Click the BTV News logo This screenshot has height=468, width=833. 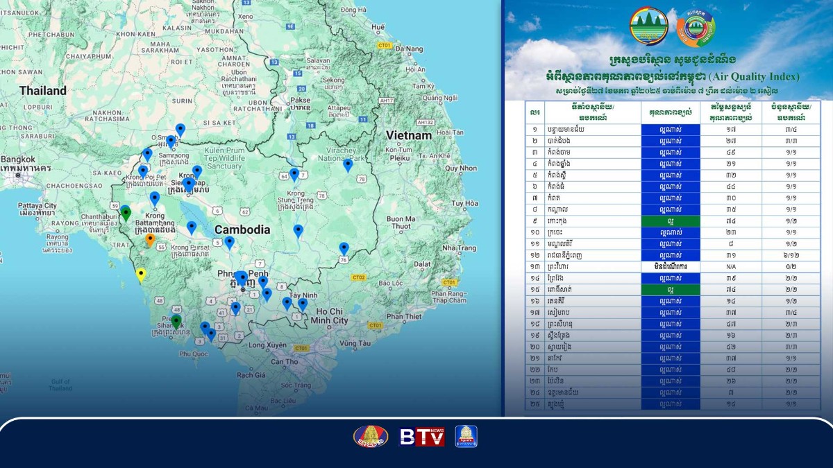(422, 437)
